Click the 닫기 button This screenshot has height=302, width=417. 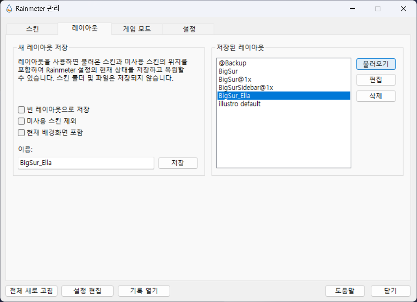390,291
